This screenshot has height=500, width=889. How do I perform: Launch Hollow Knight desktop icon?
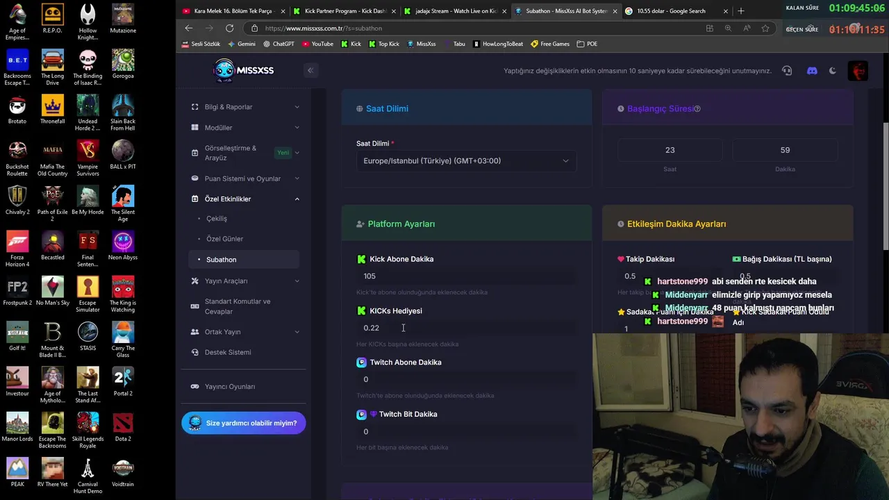[88, 22]
